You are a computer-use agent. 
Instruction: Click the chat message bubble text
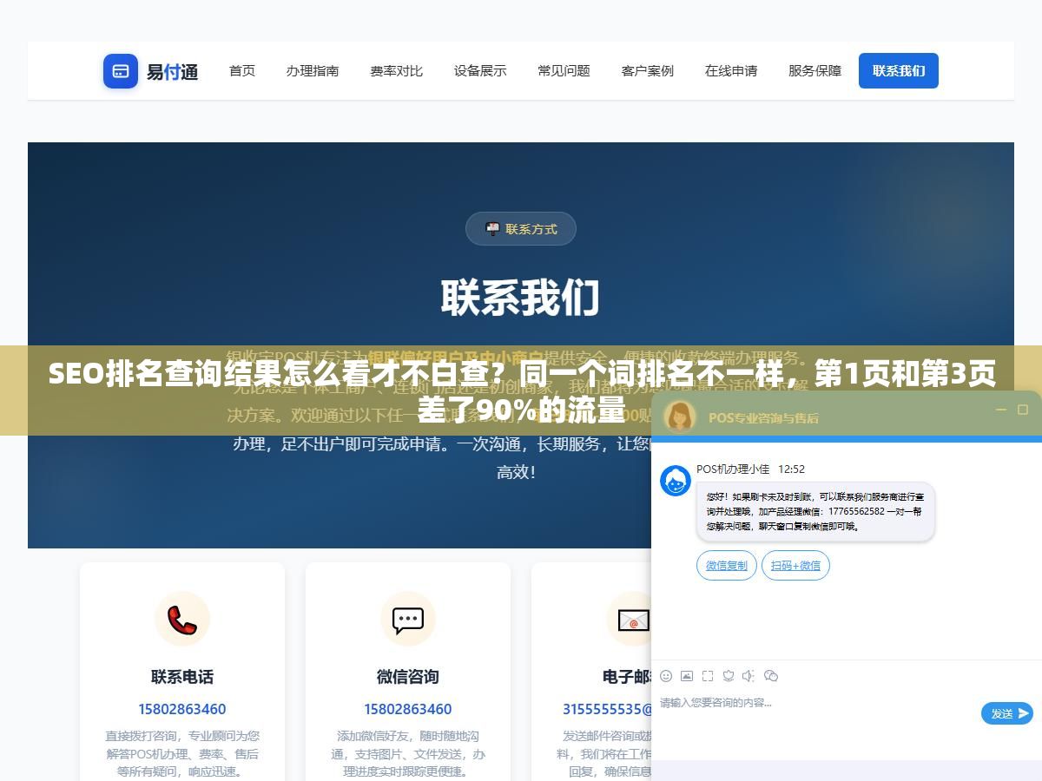click(x=815, y=512)
